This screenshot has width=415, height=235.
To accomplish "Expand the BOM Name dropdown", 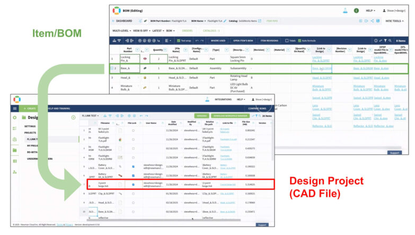I will pos(199,21).
